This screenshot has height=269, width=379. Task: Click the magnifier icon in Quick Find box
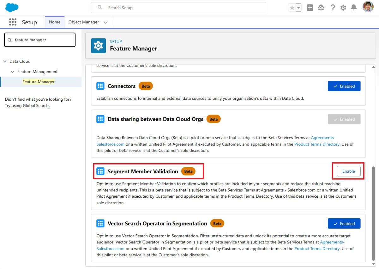[x=10, y=40]
